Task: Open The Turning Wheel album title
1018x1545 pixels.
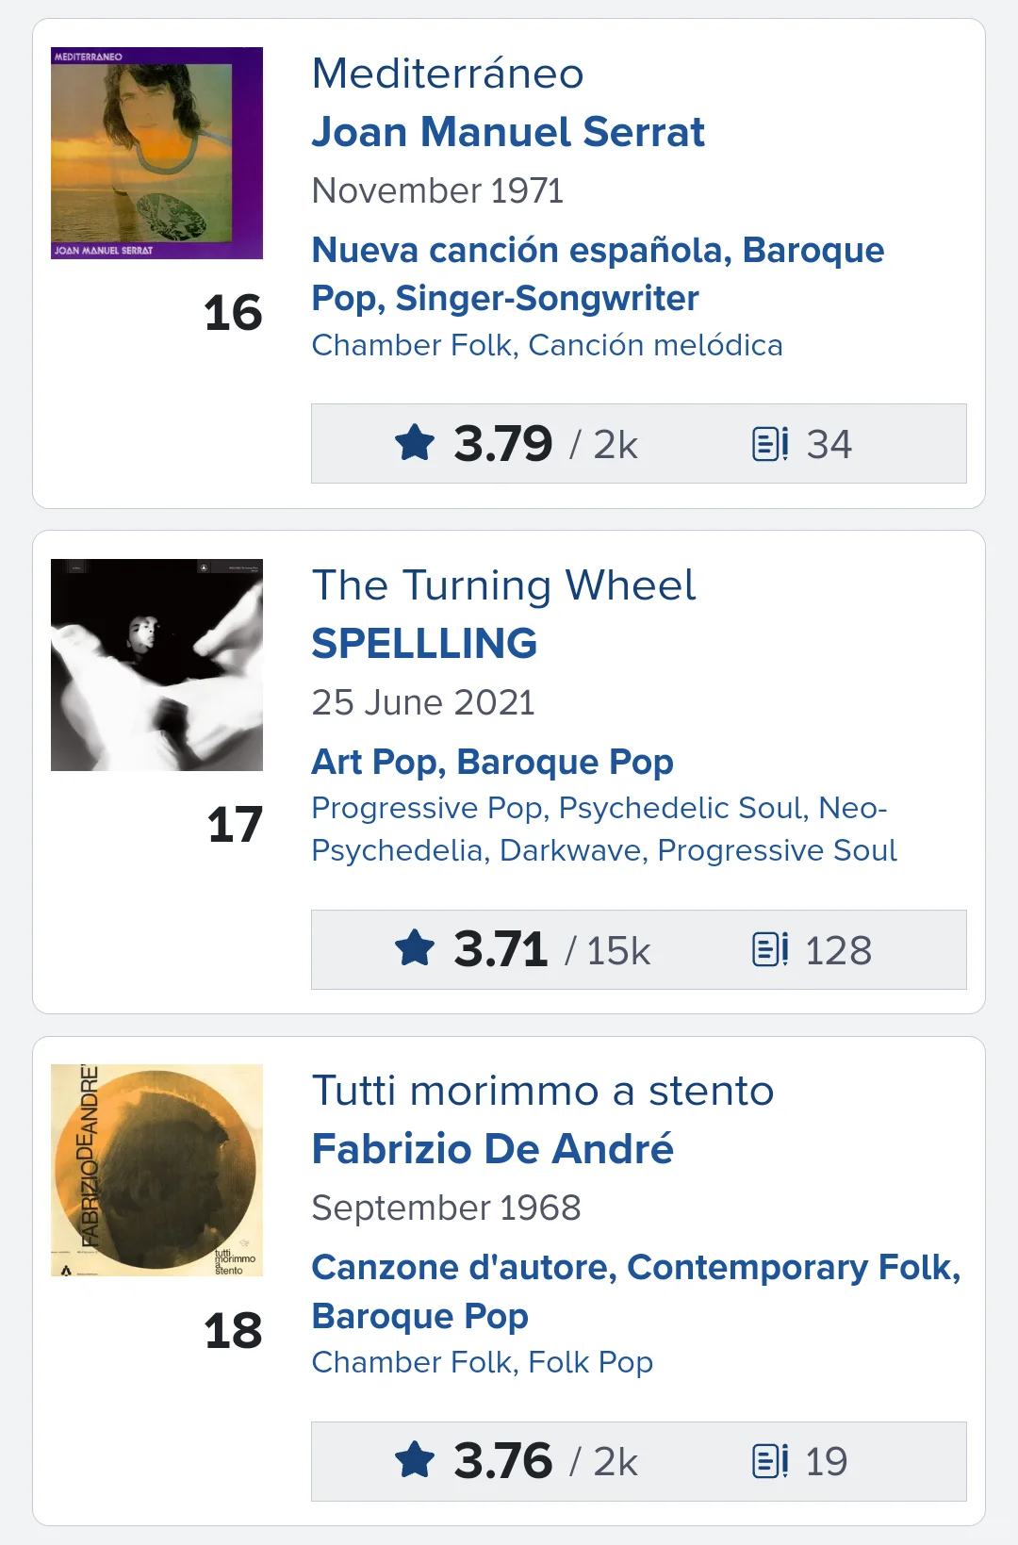Action: 503,585
